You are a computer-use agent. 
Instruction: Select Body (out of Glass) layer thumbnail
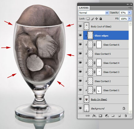pyautogui.click(x=86, y=26)
